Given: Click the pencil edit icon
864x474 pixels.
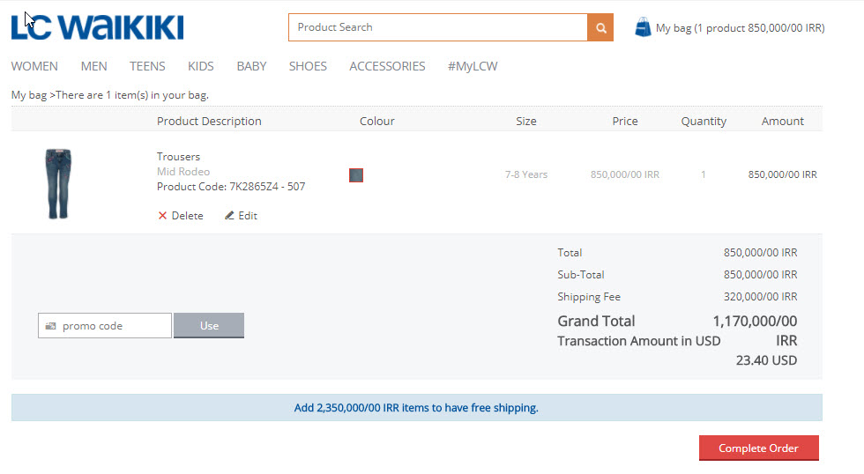Looking at the screenshot, I should [229, 215].
